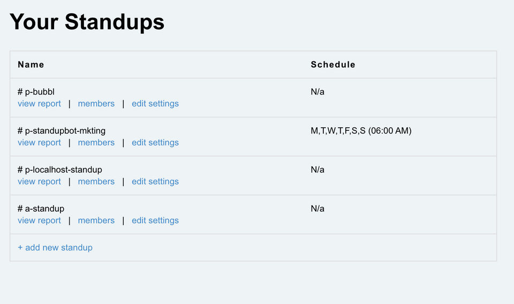View report for p-localhost-standup
The image size is (514, 304).
click(x=39, y=182)
